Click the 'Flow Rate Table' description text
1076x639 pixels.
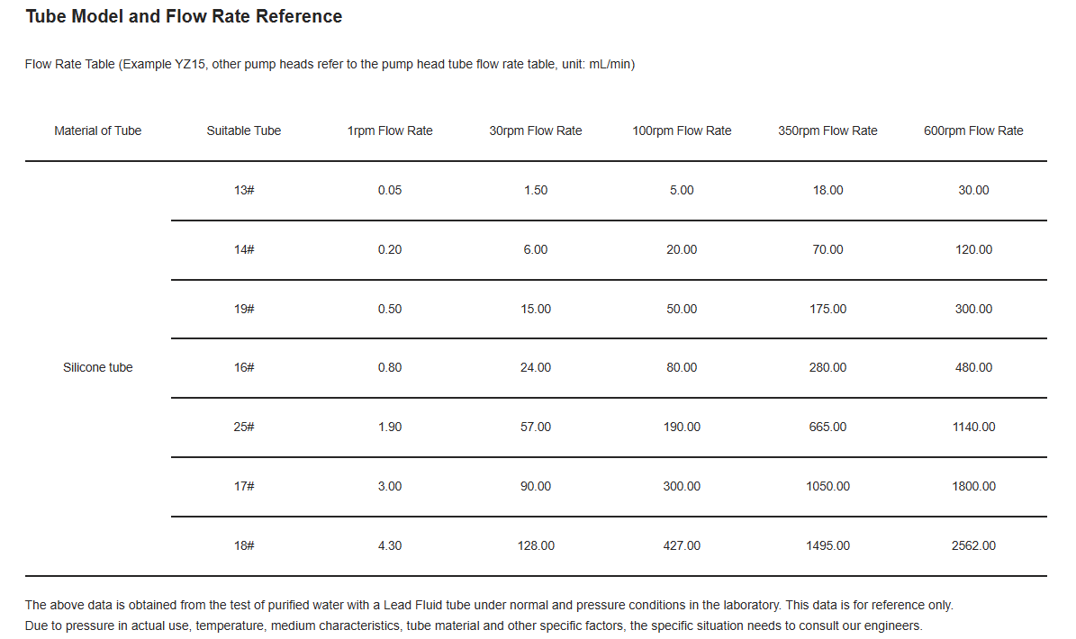[330, 64]
